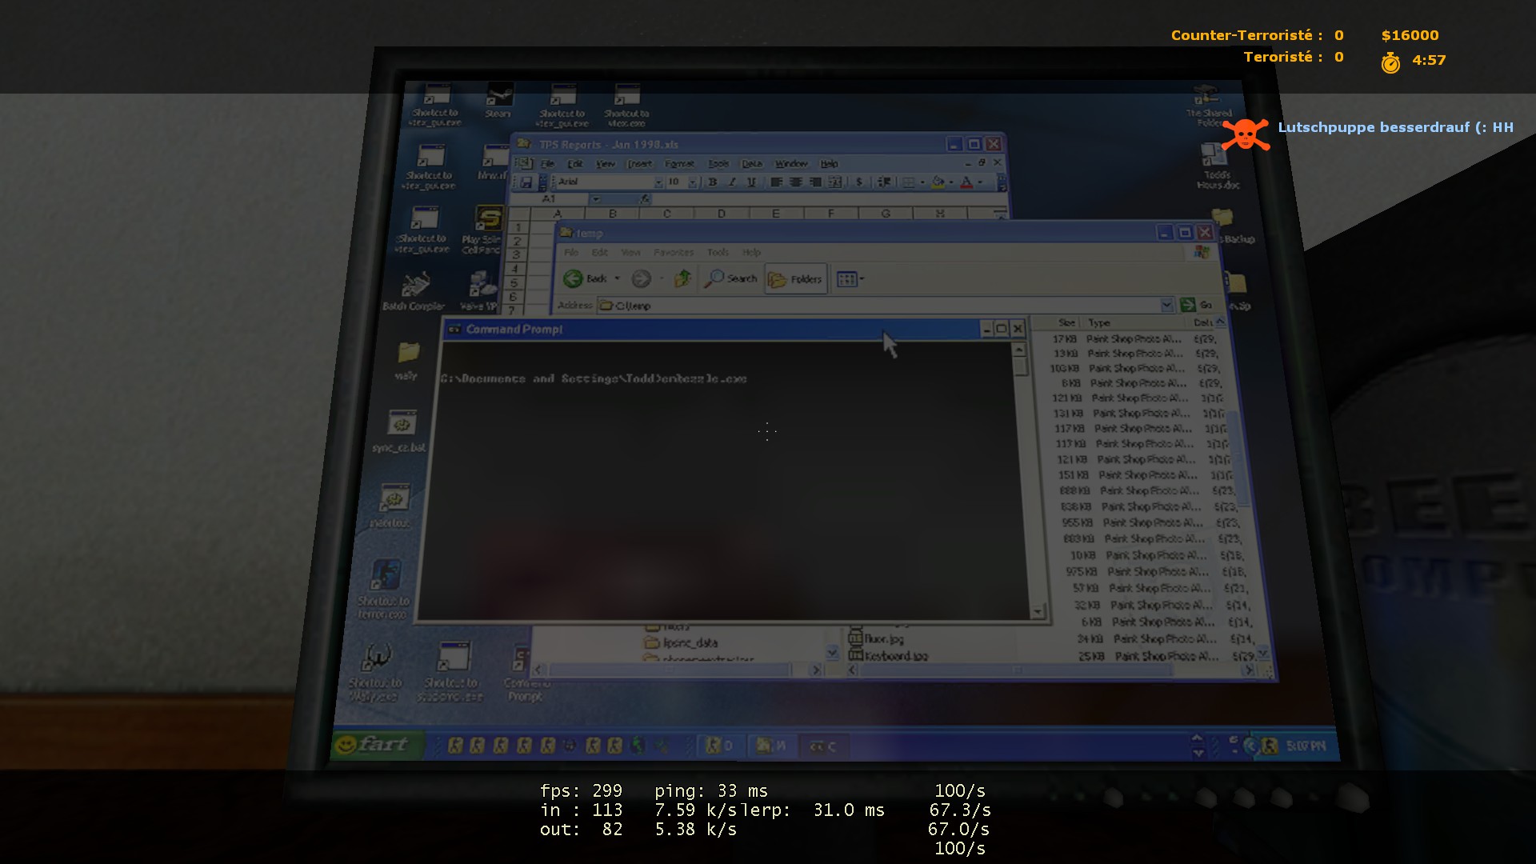The height and width of the screenshot is (864, 1536).
Task: Toggle Italic in Excel toolbar
Action: tap(731, 182)
